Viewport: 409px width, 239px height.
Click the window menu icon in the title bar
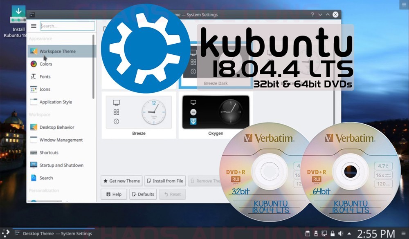(32, 15)
